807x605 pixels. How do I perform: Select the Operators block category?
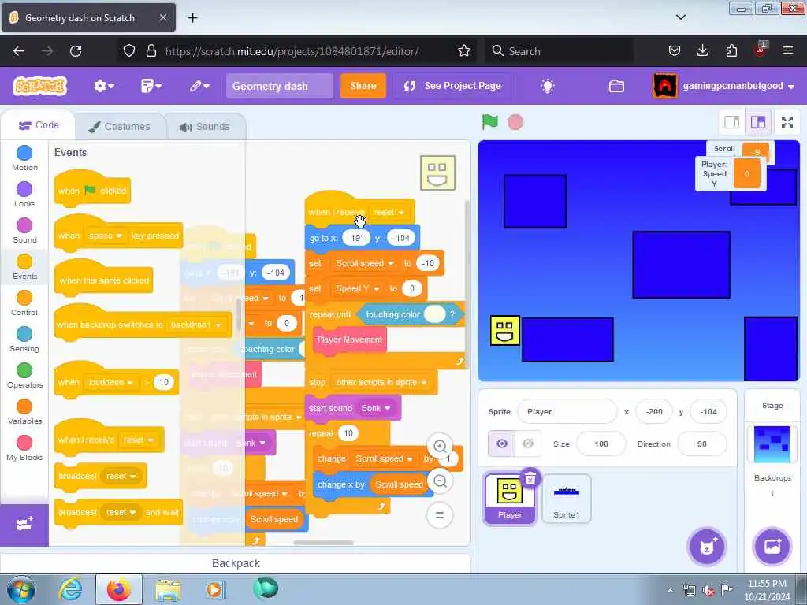[24, 376]
